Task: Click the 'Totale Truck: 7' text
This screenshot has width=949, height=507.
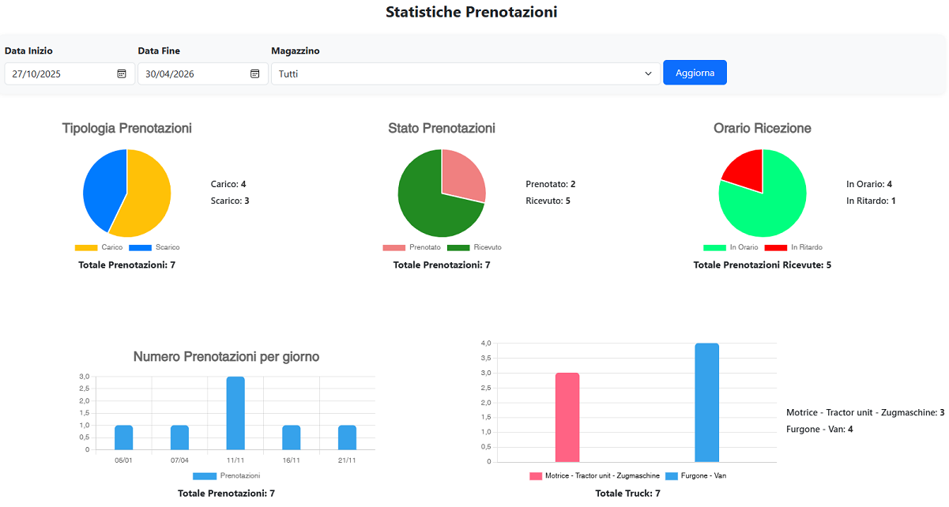Action: tap(627, 493)
